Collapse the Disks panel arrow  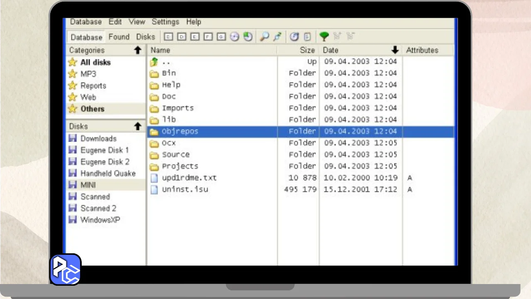click(x=138, y=126)
